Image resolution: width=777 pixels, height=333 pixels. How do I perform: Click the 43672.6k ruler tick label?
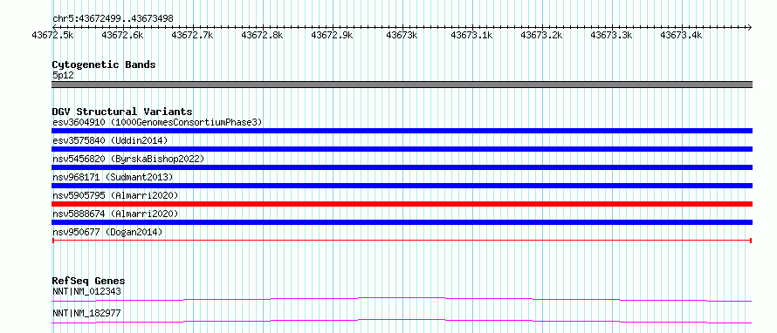122,35
